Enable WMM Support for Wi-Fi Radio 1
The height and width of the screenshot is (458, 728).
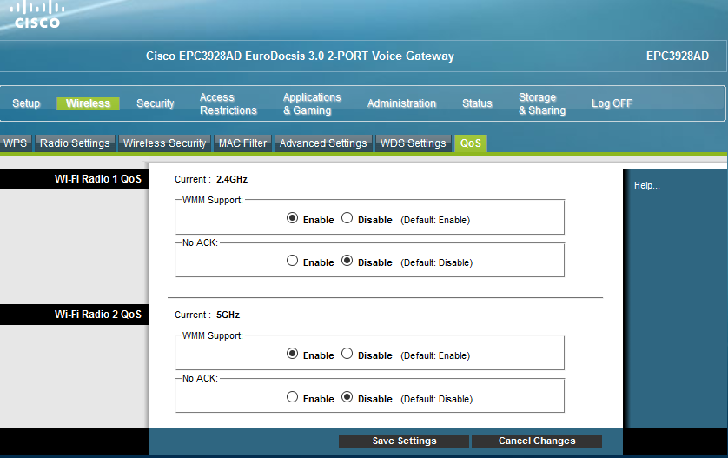point(292,218)
